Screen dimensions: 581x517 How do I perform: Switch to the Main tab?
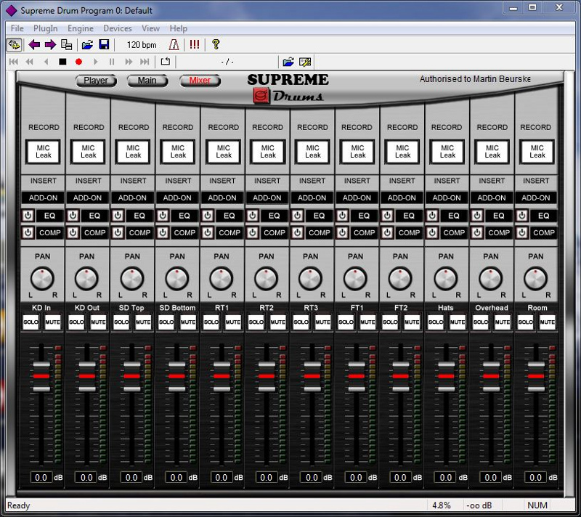click(x=147, y=81)
